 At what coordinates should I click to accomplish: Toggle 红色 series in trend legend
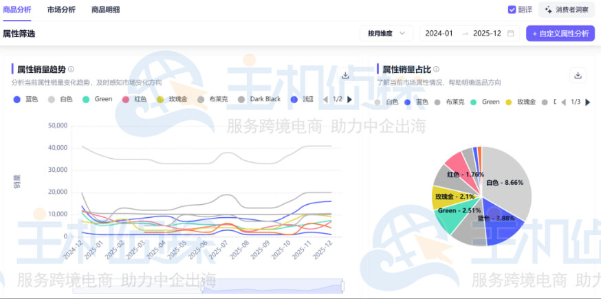coord(134,99)
